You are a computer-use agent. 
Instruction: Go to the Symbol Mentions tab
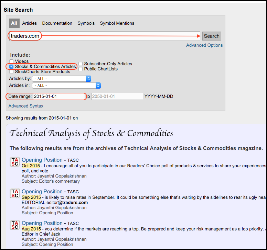click(117, 23)
